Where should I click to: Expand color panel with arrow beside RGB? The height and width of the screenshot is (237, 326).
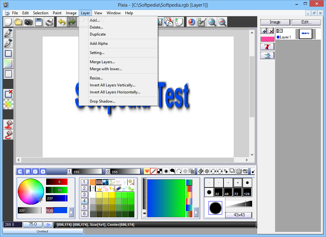click(x=71, y=212)
